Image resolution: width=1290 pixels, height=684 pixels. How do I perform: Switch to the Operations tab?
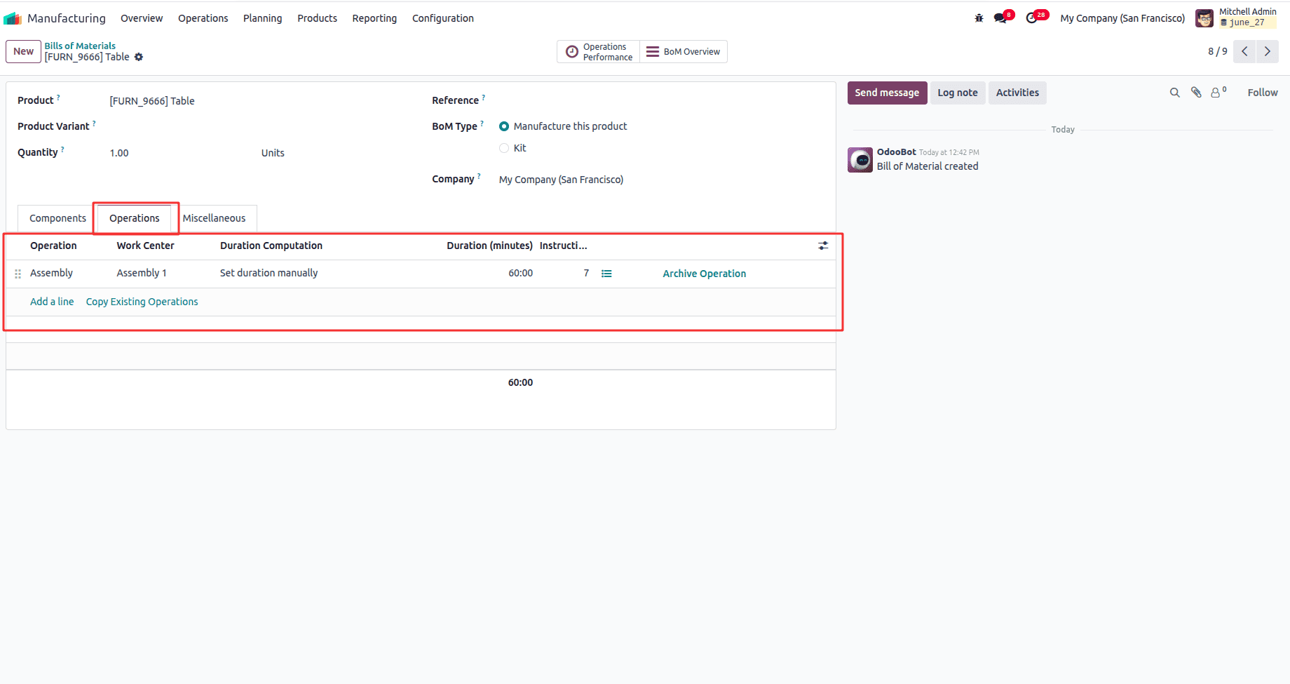135,218
